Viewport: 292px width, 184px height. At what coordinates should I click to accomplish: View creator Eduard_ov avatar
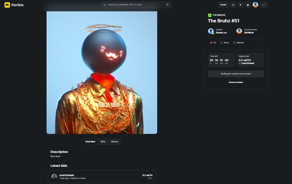tap(211, 31)
